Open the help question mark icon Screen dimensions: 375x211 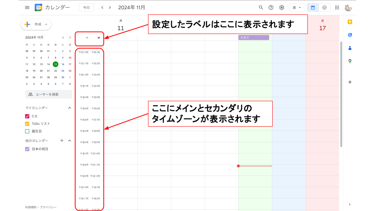(271, 7)
